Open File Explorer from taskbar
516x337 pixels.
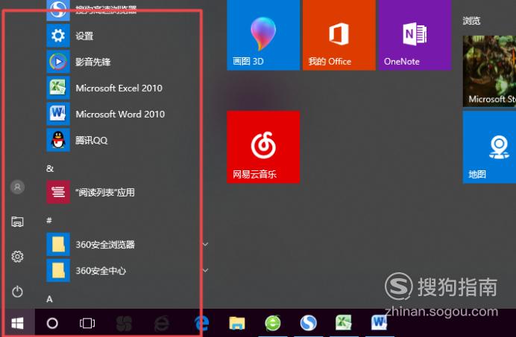(x=237, y=323)
